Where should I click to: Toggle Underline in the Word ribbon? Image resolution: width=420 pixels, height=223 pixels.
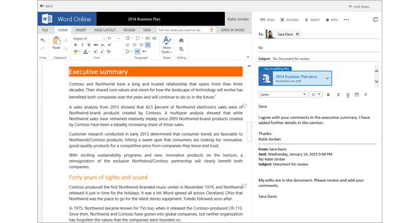click(x=89, y=45)
